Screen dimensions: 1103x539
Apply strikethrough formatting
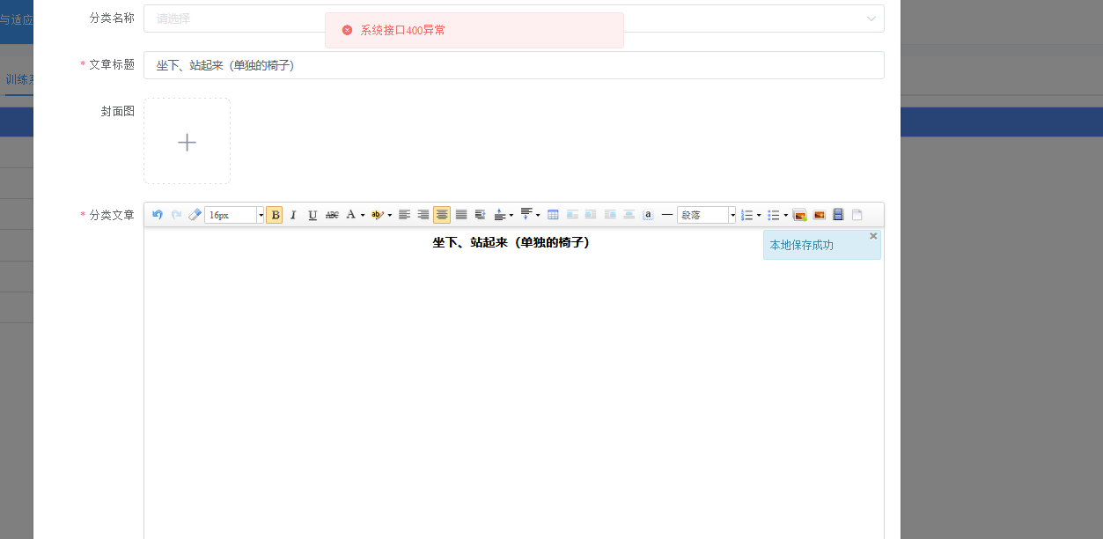click(332, 215)
